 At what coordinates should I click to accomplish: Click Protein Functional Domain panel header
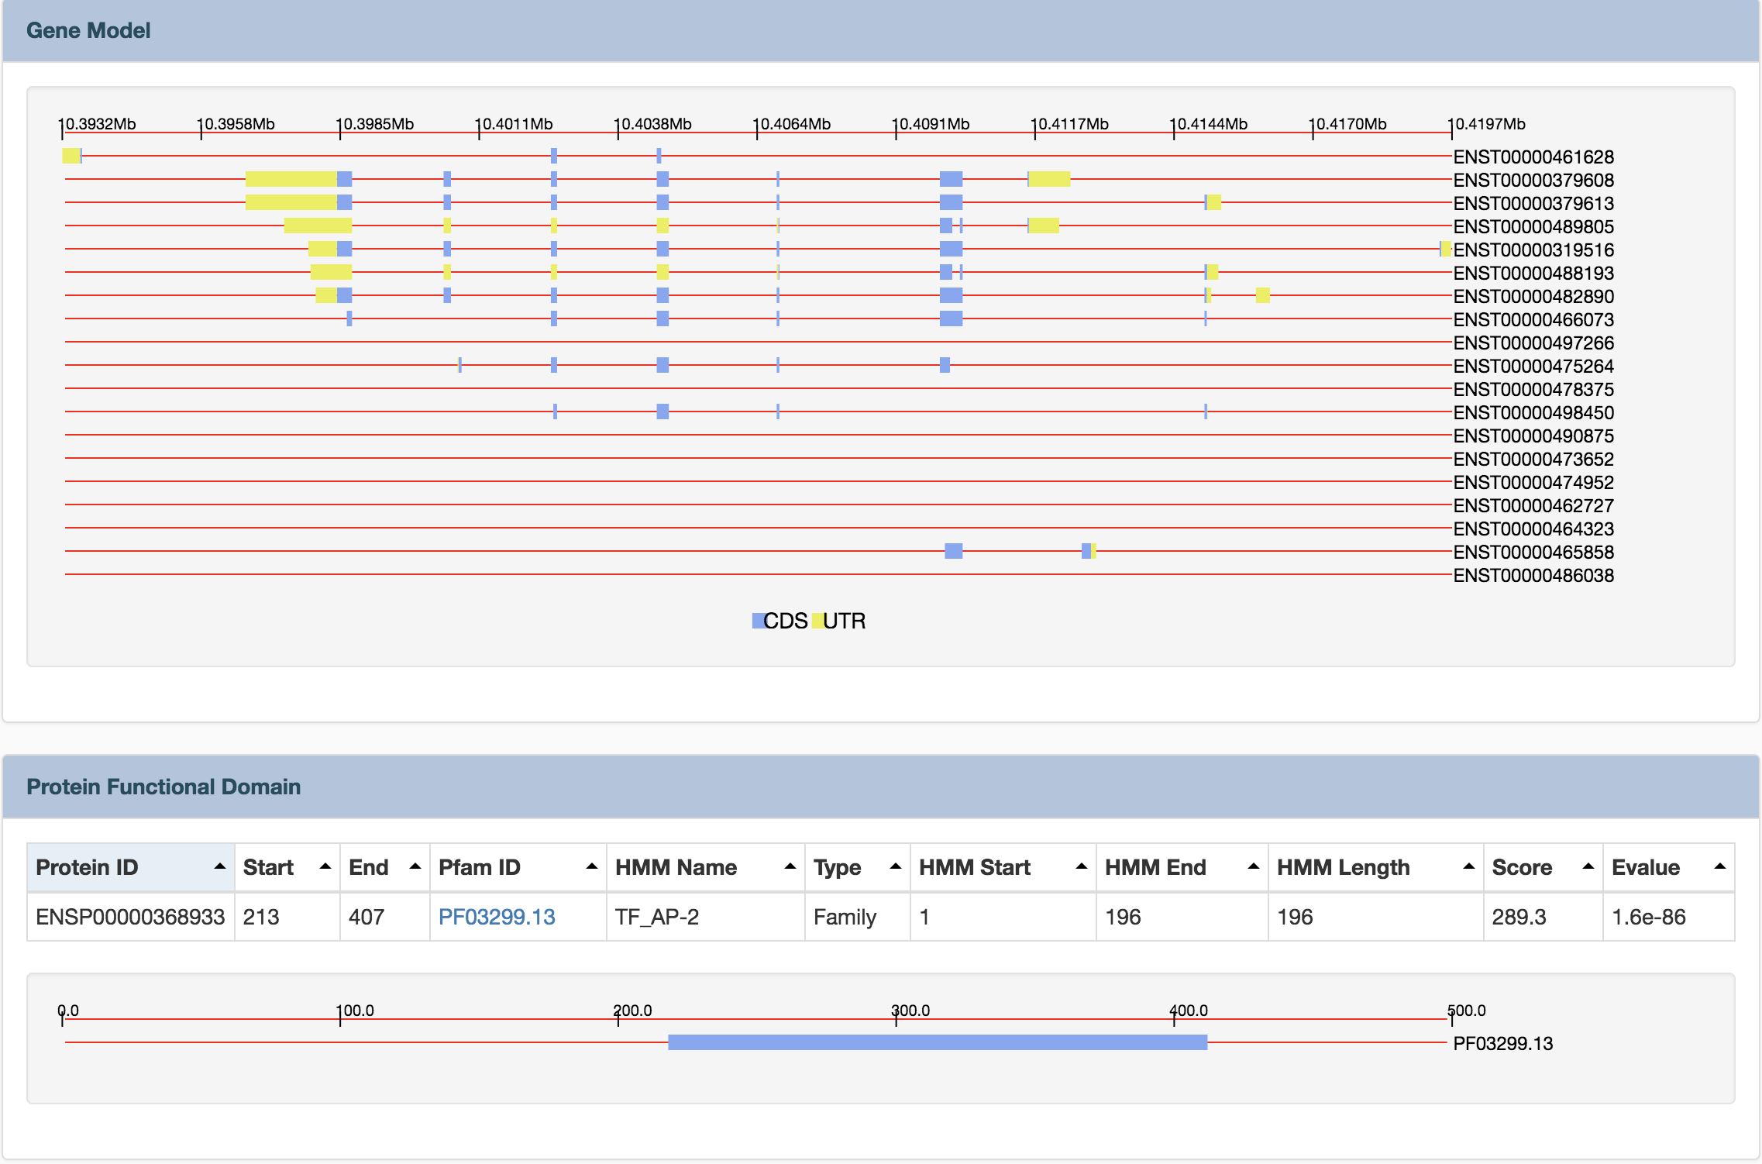[163, 787]
